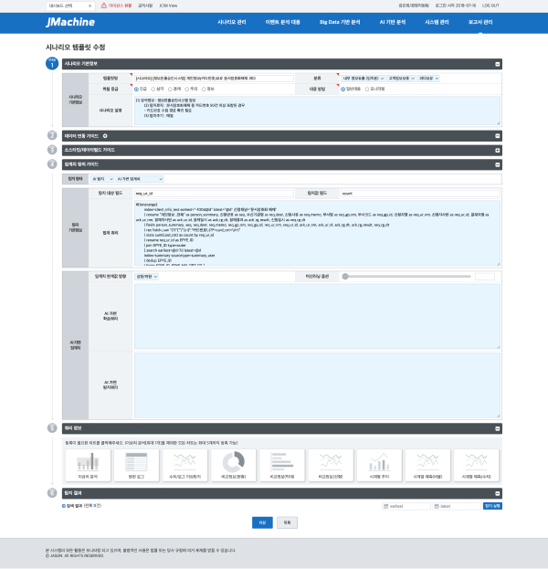548x569 pixels.
Task: Choose the 모니터링 response method radio
Action: 367,90
